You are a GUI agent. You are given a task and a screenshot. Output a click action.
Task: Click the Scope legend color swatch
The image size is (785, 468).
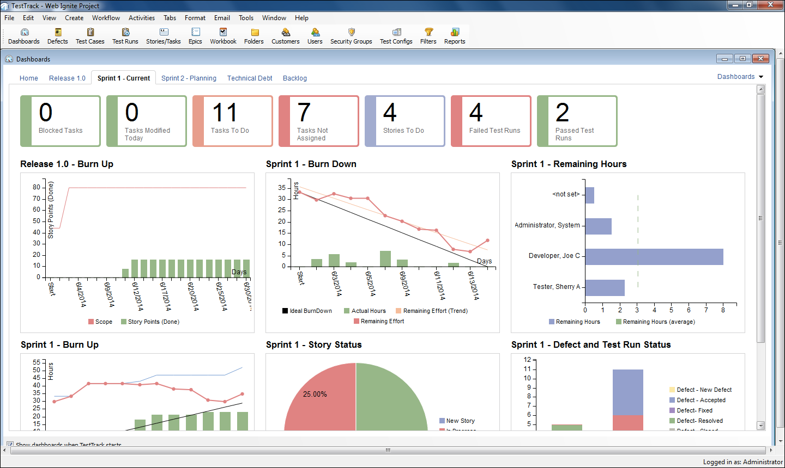coord(91,322)
